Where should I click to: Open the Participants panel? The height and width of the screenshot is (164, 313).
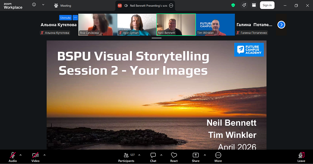[x=126, y=155]
